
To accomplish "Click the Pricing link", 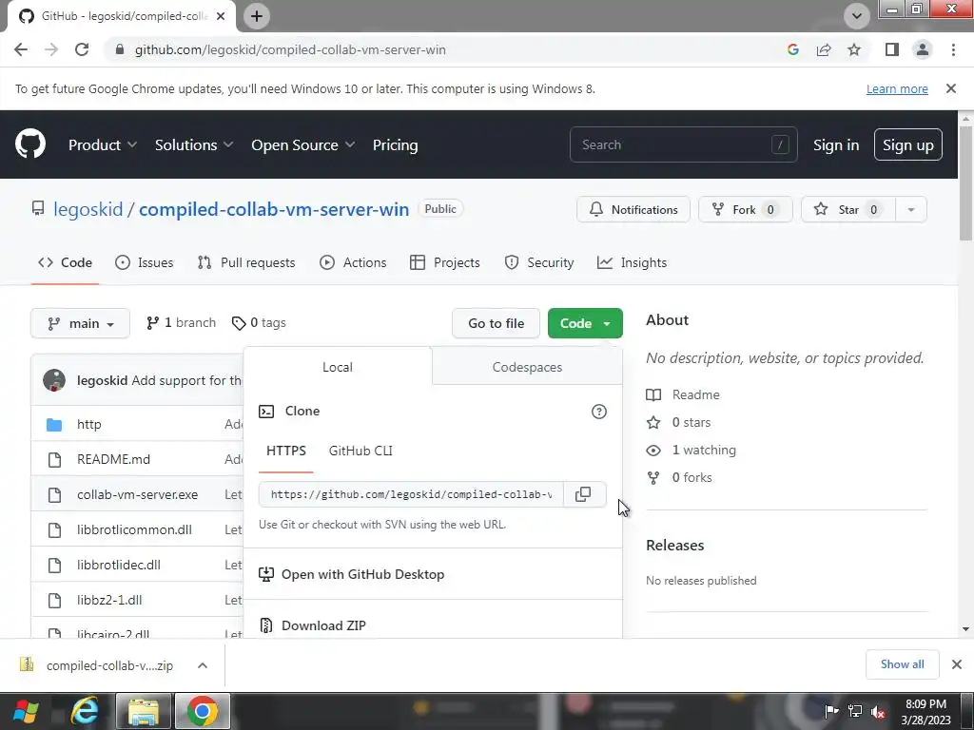I will pyautogui.click(x=395, y=144).
